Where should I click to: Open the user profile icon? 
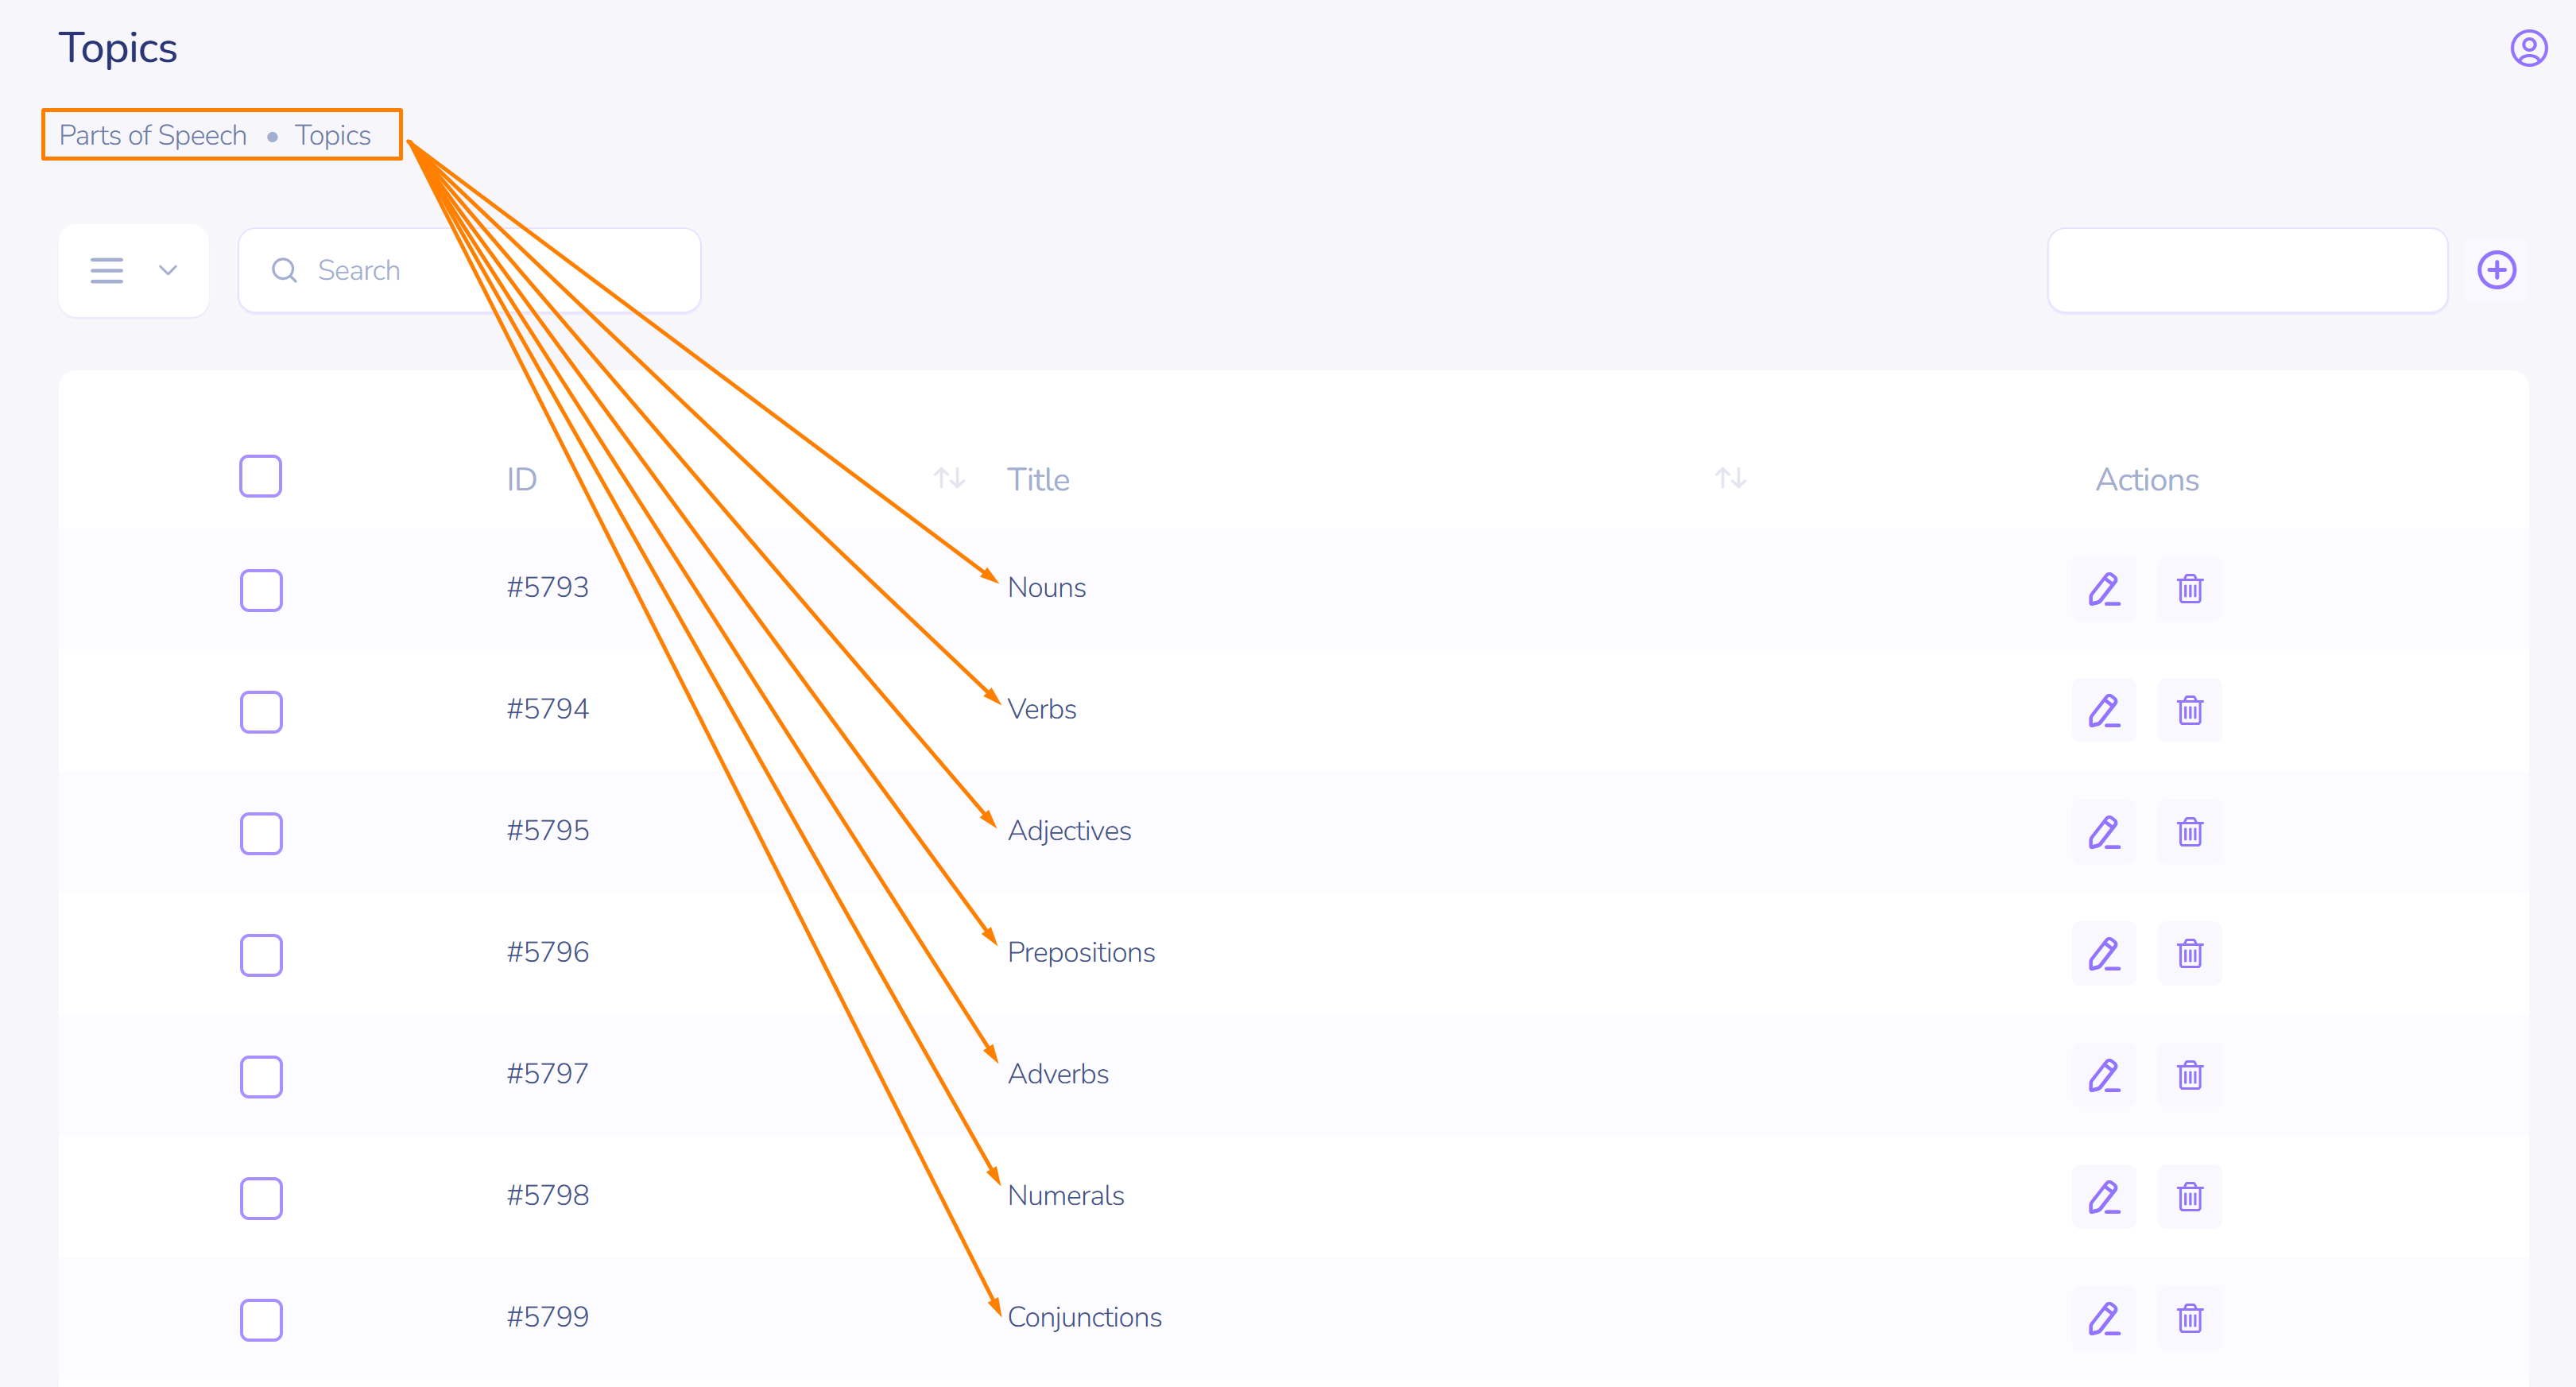2528,48
